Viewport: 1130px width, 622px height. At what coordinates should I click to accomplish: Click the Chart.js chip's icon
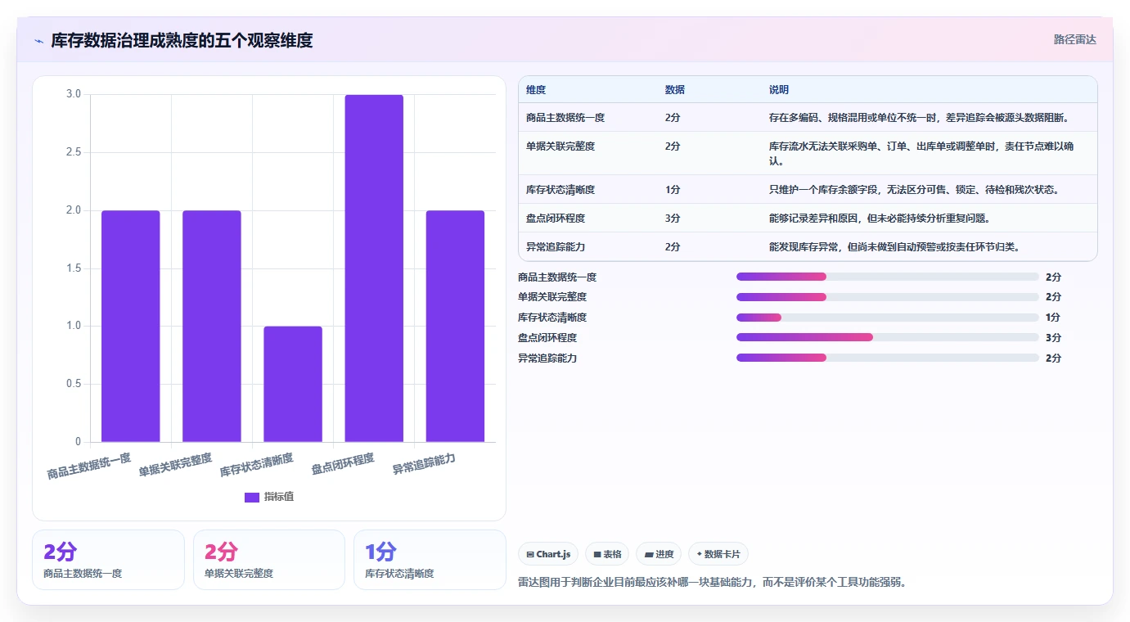tap(530, 554)
